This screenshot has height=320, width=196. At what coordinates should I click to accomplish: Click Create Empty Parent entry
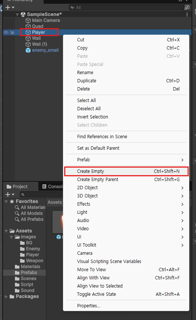coord(126,180)
